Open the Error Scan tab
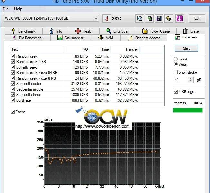210x193 pixels. click(118, 31)
